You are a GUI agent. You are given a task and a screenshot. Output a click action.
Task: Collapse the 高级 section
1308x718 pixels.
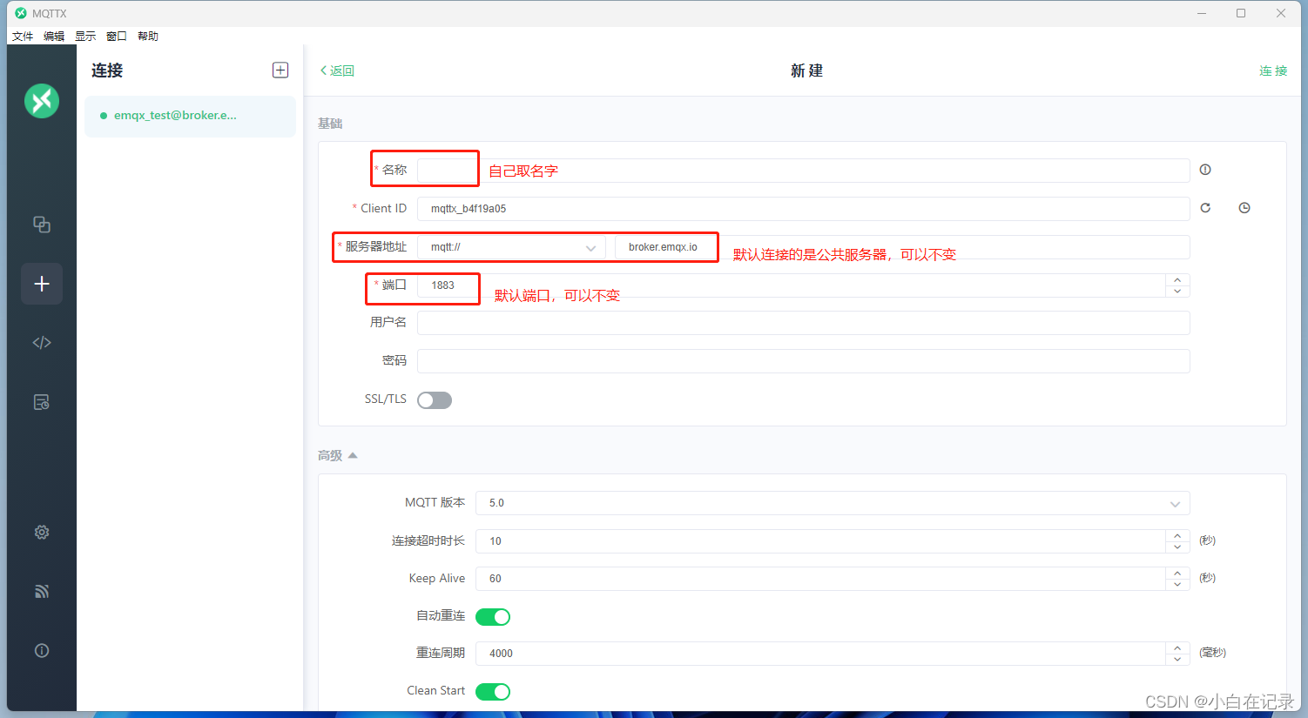[338, 455]
